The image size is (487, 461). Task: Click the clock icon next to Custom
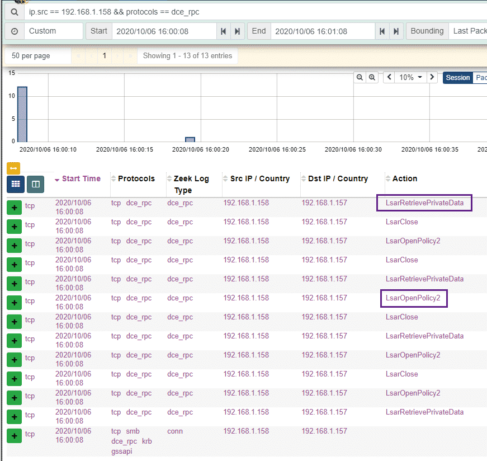pyautogui.click(x=15, y=31)
